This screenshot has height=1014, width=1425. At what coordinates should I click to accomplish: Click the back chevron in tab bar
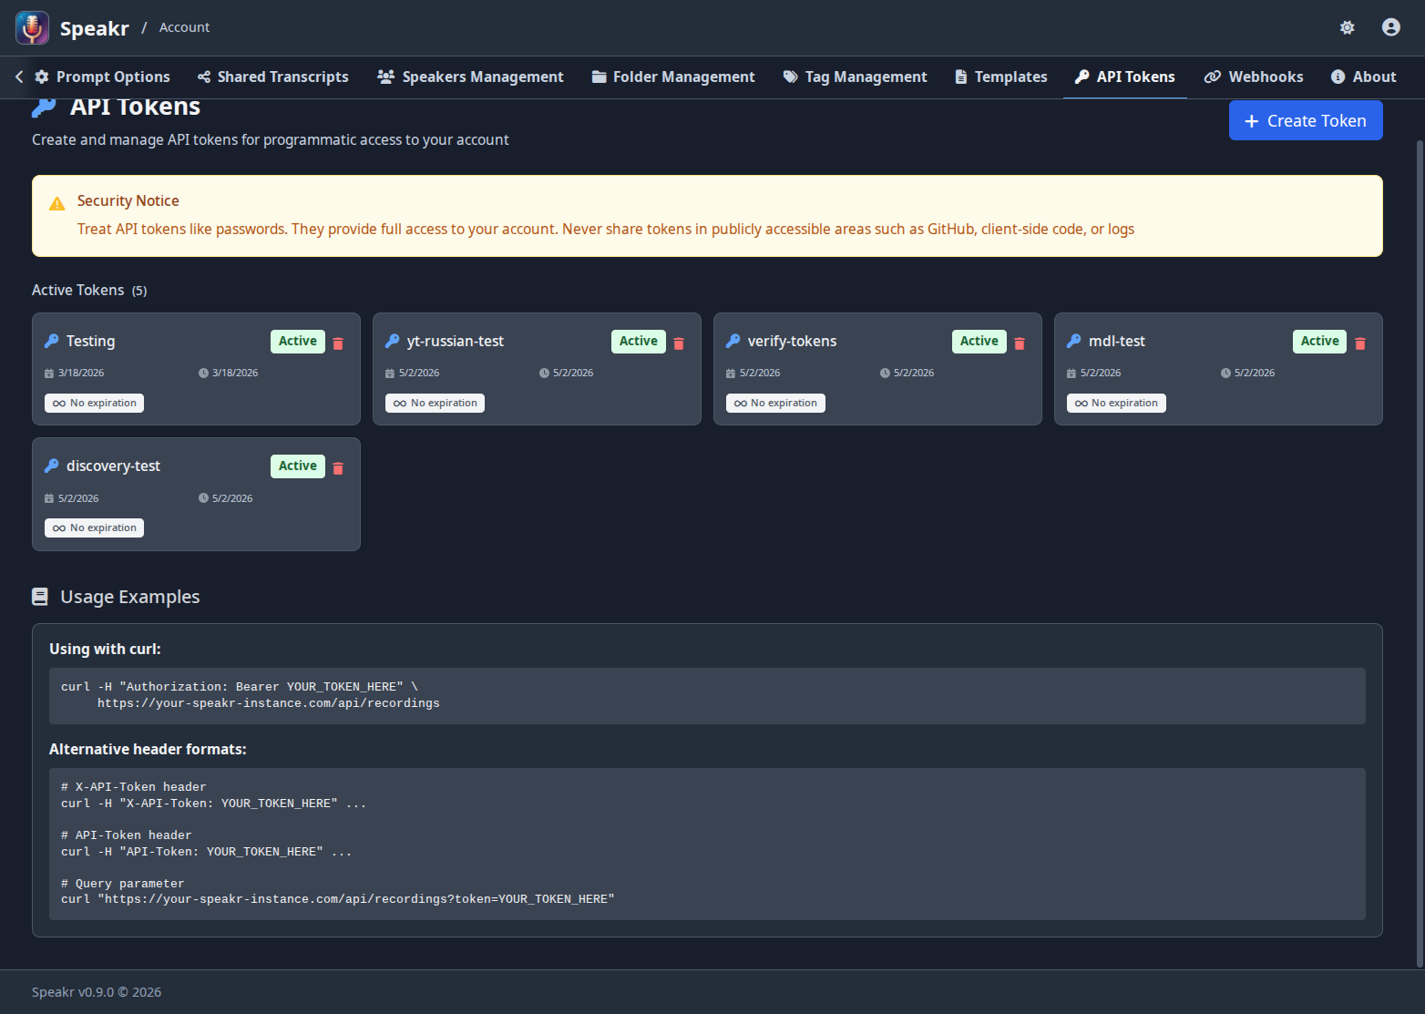pos(19,77)
